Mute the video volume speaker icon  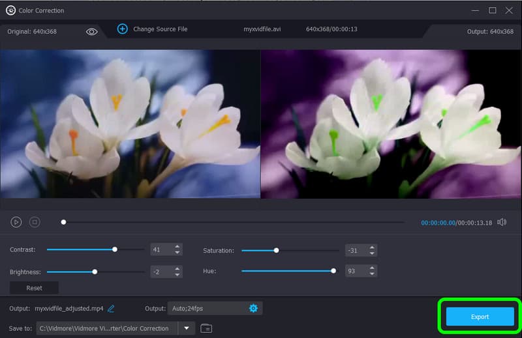[x=501, y=222]
